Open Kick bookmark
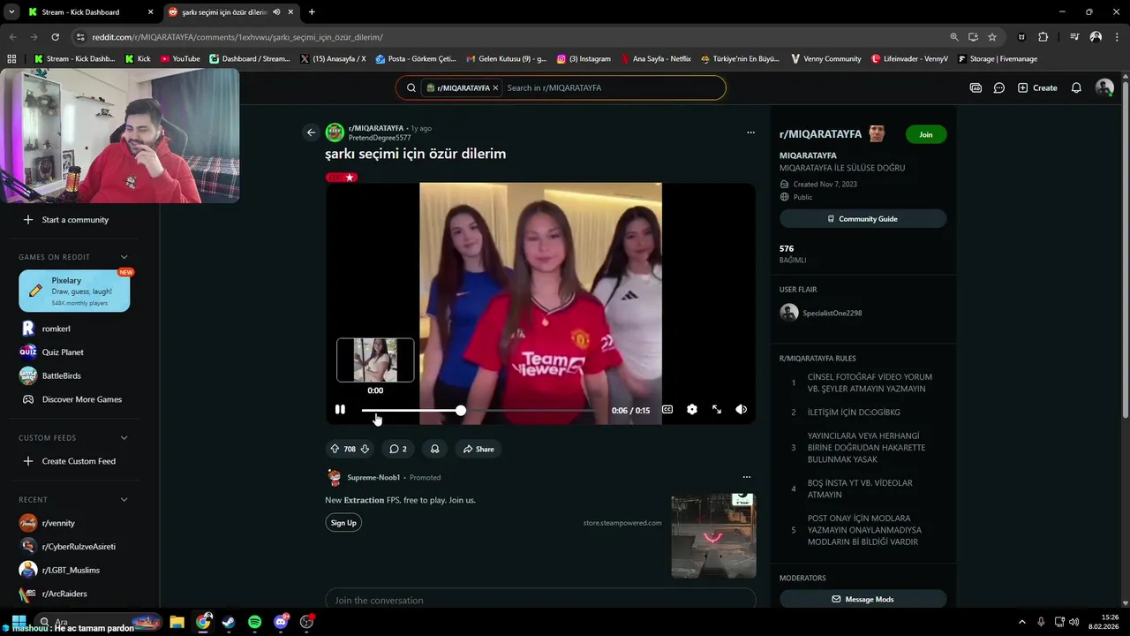 click(x=138, y=59)
